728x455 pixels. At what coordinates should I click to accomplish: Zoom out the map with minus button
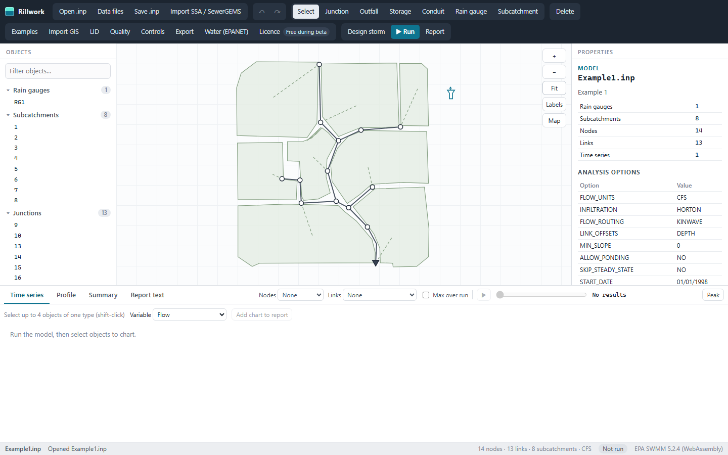(554, 72)
